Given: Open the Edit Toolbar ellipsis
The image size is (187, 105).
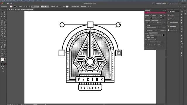Looking at the screenshot, I should click(x=3, y=71).
